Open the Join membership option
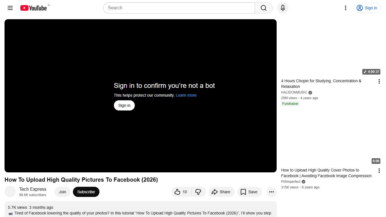 62,192
